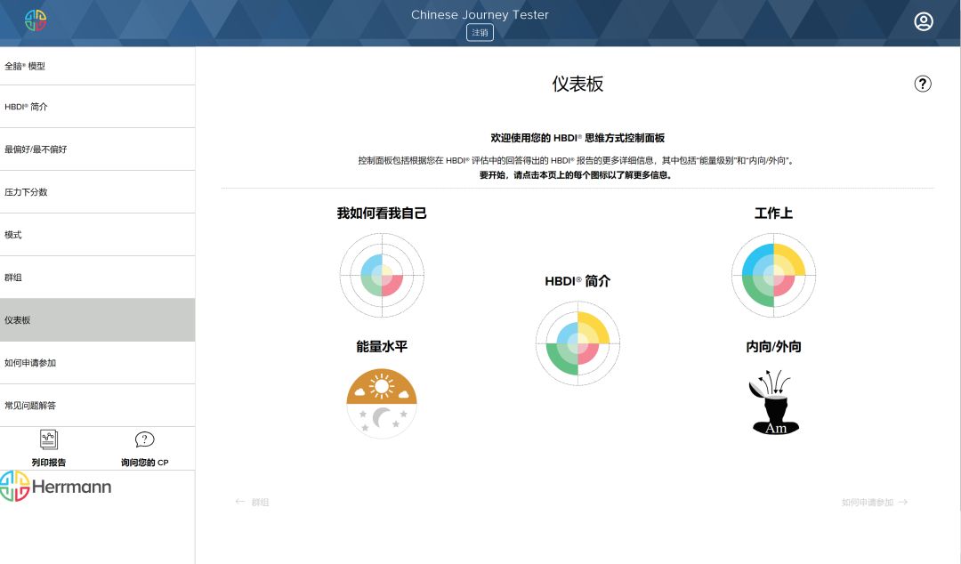The height and width of the screenshot is (564, 961).
Task: Click the 内向/外向 heading
Action: click(x=773, y=346)
